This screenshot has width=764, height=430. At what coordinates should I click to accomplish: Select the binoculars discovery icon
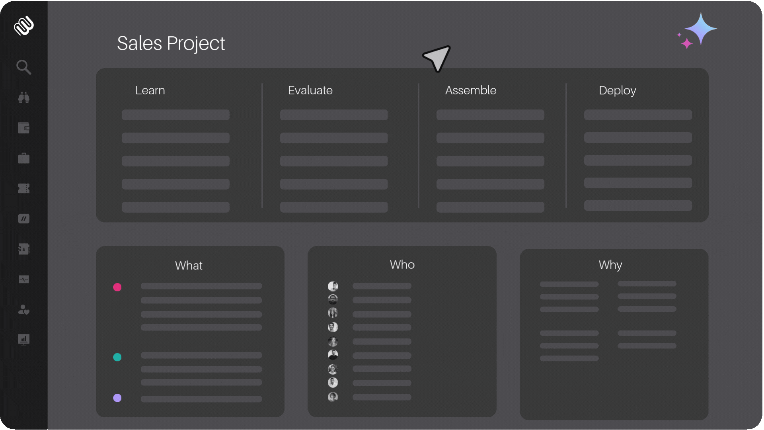tap(23, 98)
